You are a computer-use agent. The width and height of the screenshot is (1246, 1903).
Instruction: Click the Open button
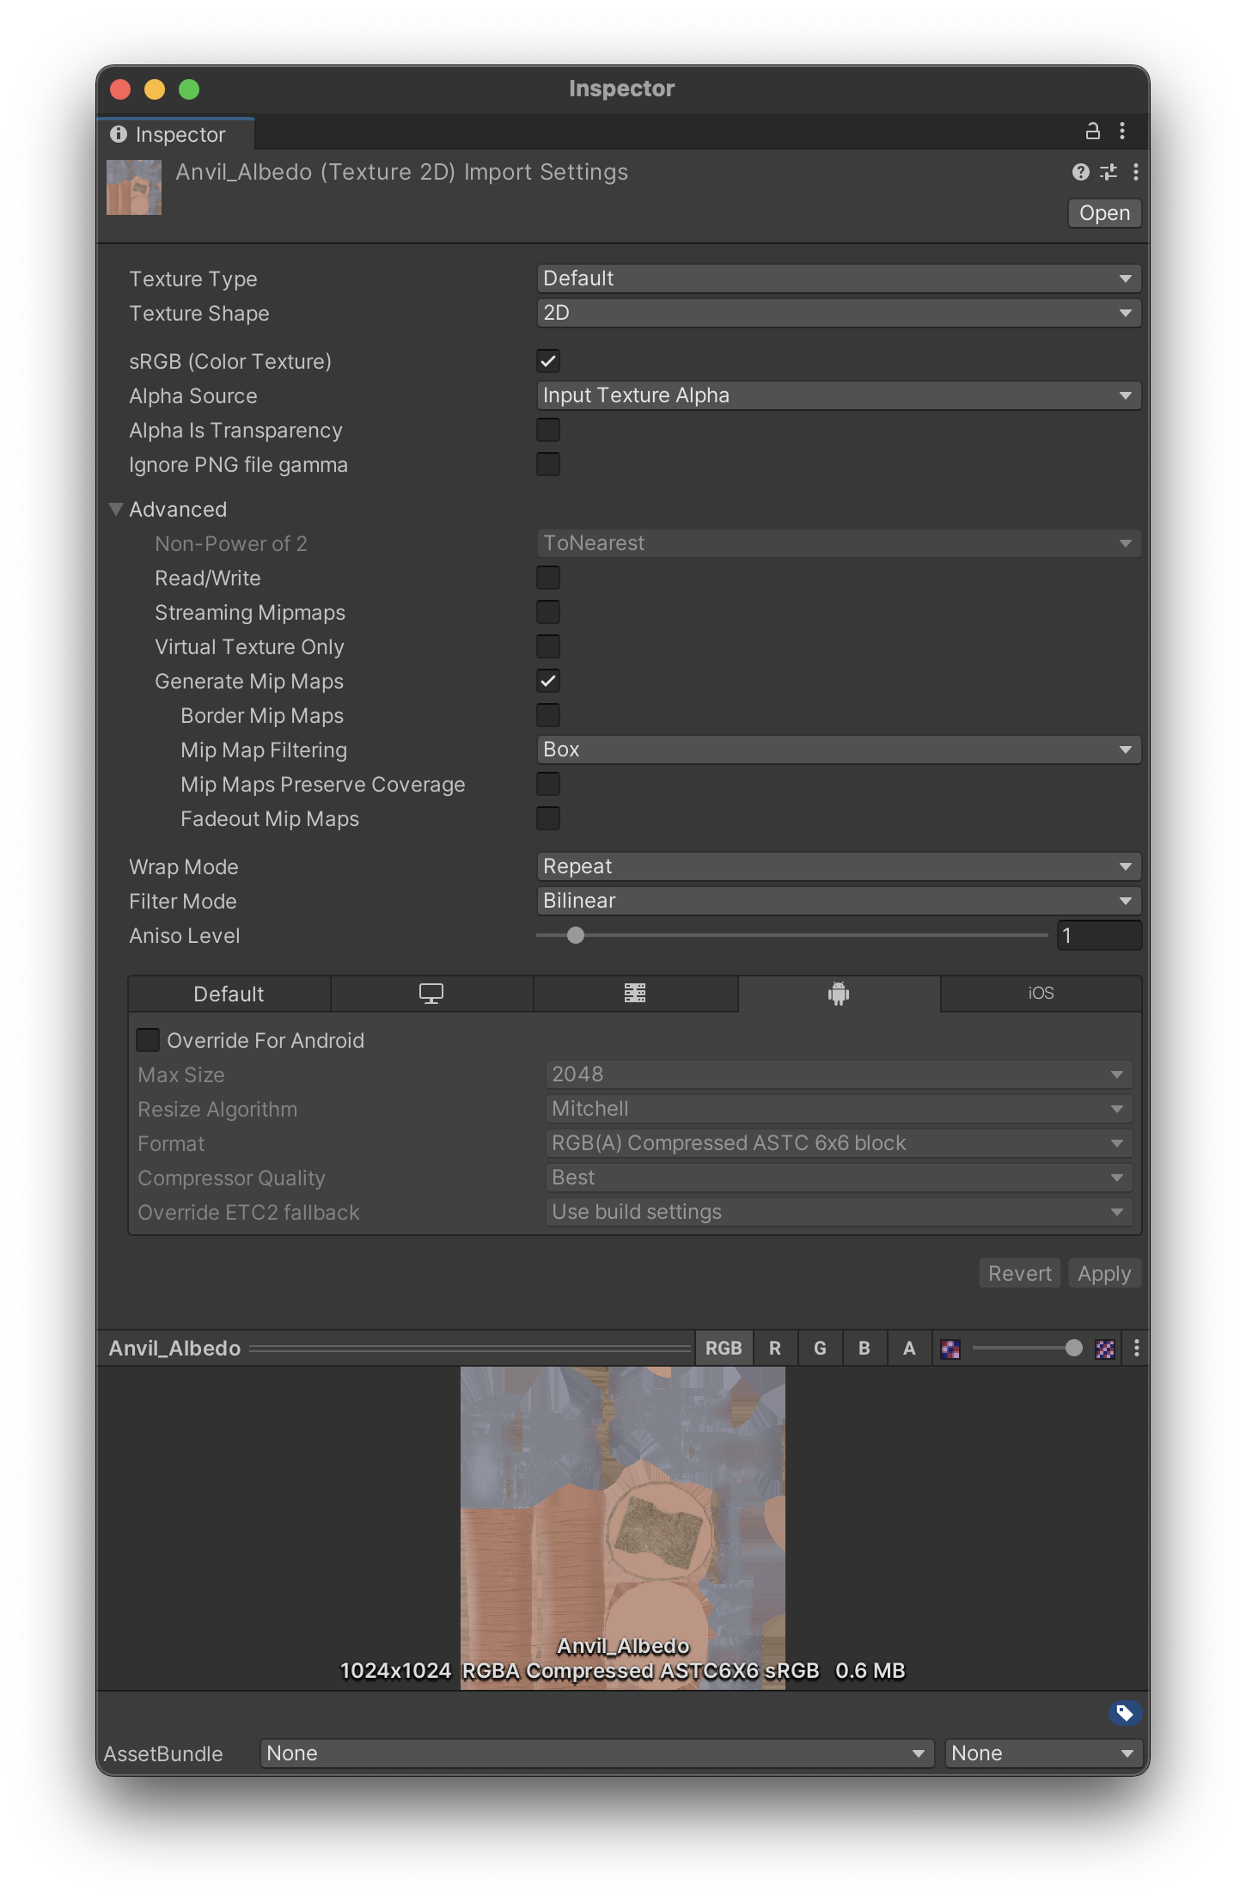(x=1104, y=213)
